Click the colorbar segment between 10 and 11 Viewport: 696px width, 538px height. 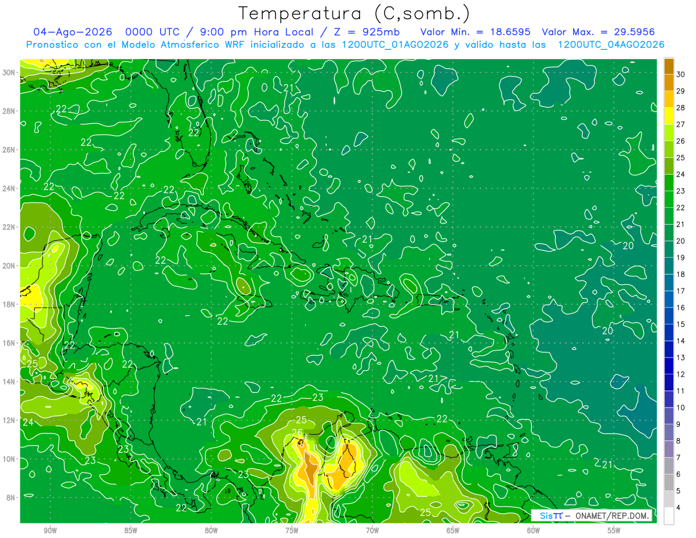coord(669,399)
